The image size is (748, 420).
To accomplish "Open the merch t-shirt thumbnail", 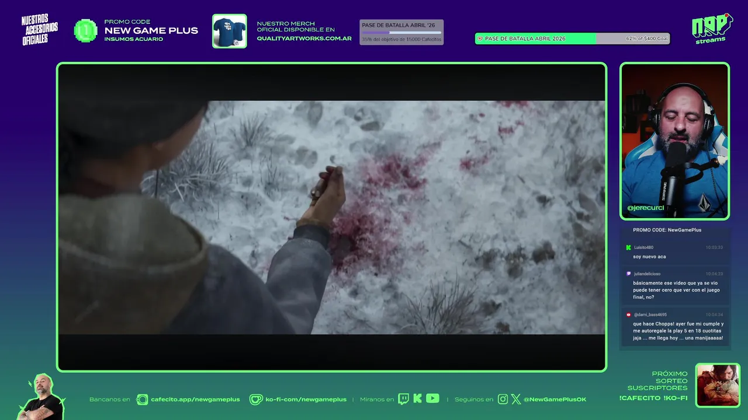I will click(229, 31).
